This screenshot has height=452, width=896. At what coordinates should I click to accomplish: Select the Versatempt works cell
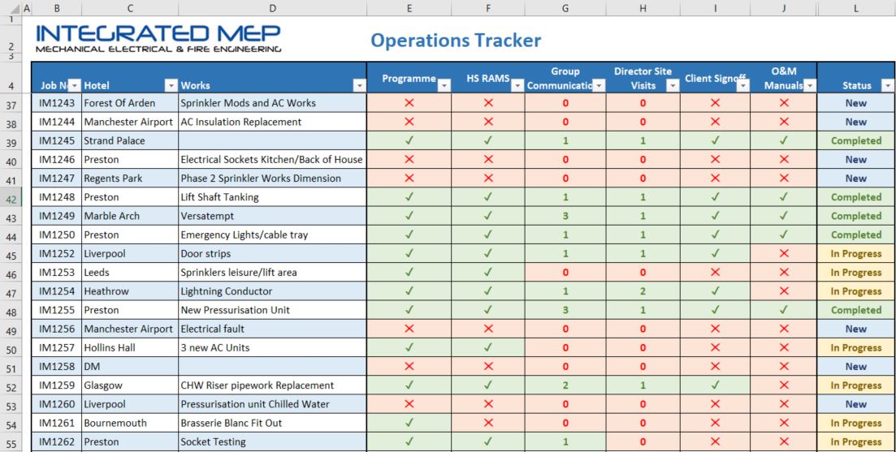click(x=273, y=217)
